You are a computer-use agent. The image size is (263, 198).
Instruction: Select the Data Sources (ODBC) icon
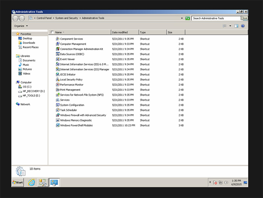point(58,54)
